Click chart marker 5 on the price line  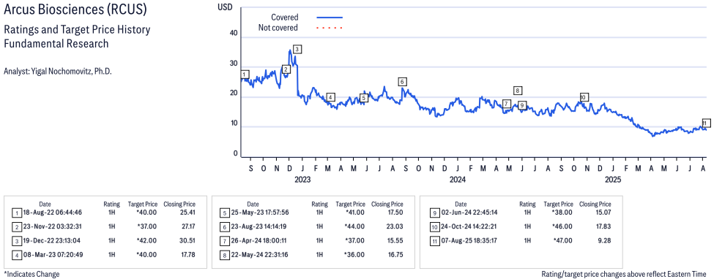[363, 98]
